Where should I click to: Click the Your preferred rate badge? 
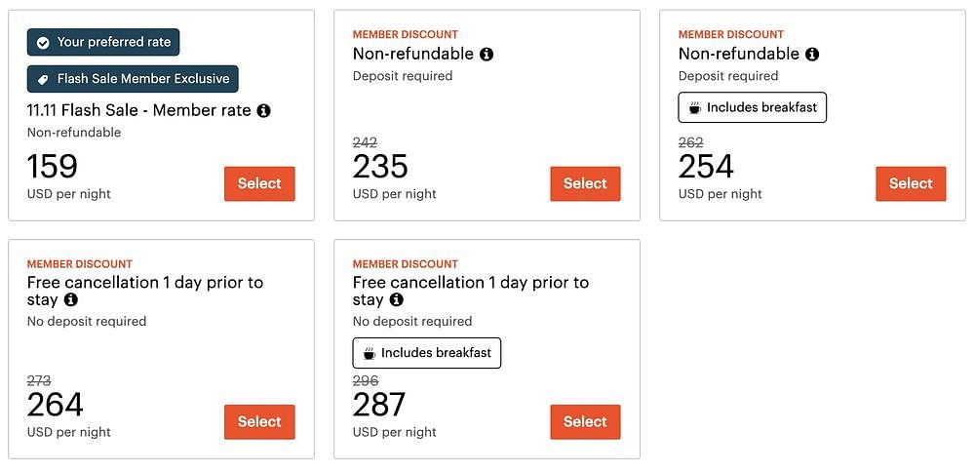[103, 42]
